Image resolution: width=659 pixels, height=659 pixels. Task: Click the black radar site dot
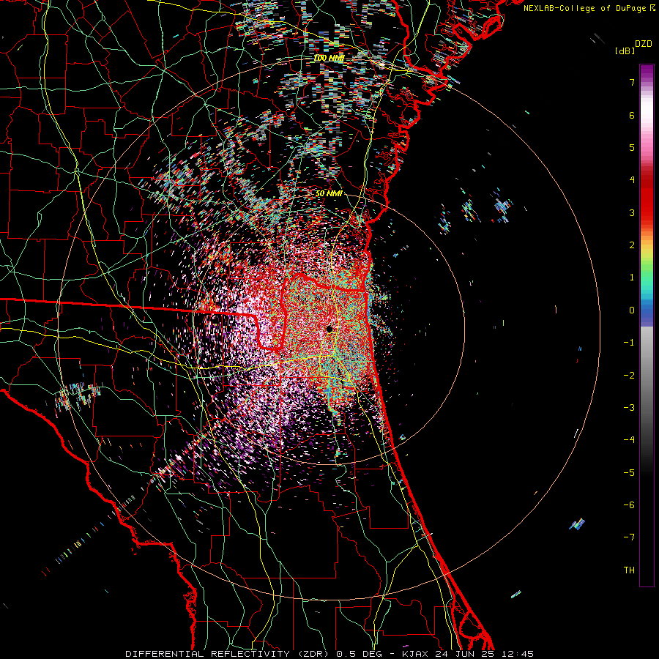[x=329, y=329]
